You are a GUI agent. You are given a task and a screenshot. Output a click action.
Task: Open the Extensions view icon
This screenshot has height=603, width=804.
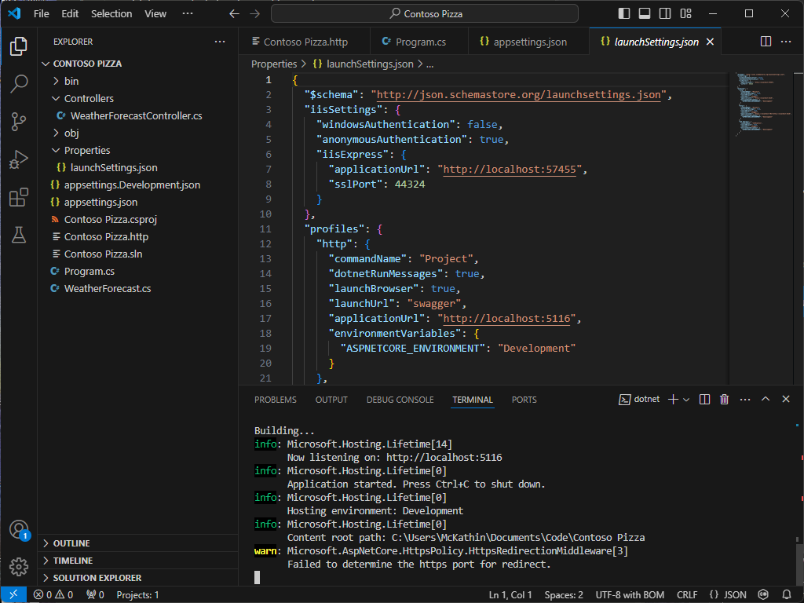tap(19, 197)
